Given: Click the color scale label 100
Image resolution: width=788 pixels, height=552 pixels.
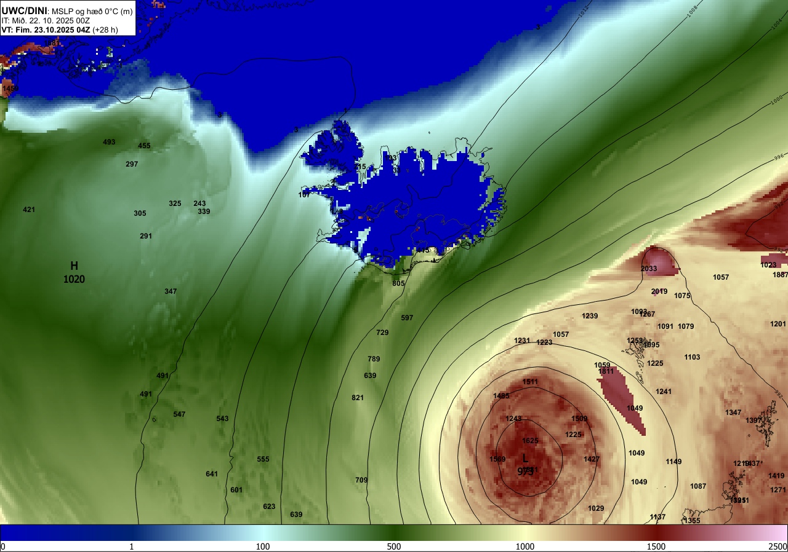Looking at the screenshot, I should (263, 546).
